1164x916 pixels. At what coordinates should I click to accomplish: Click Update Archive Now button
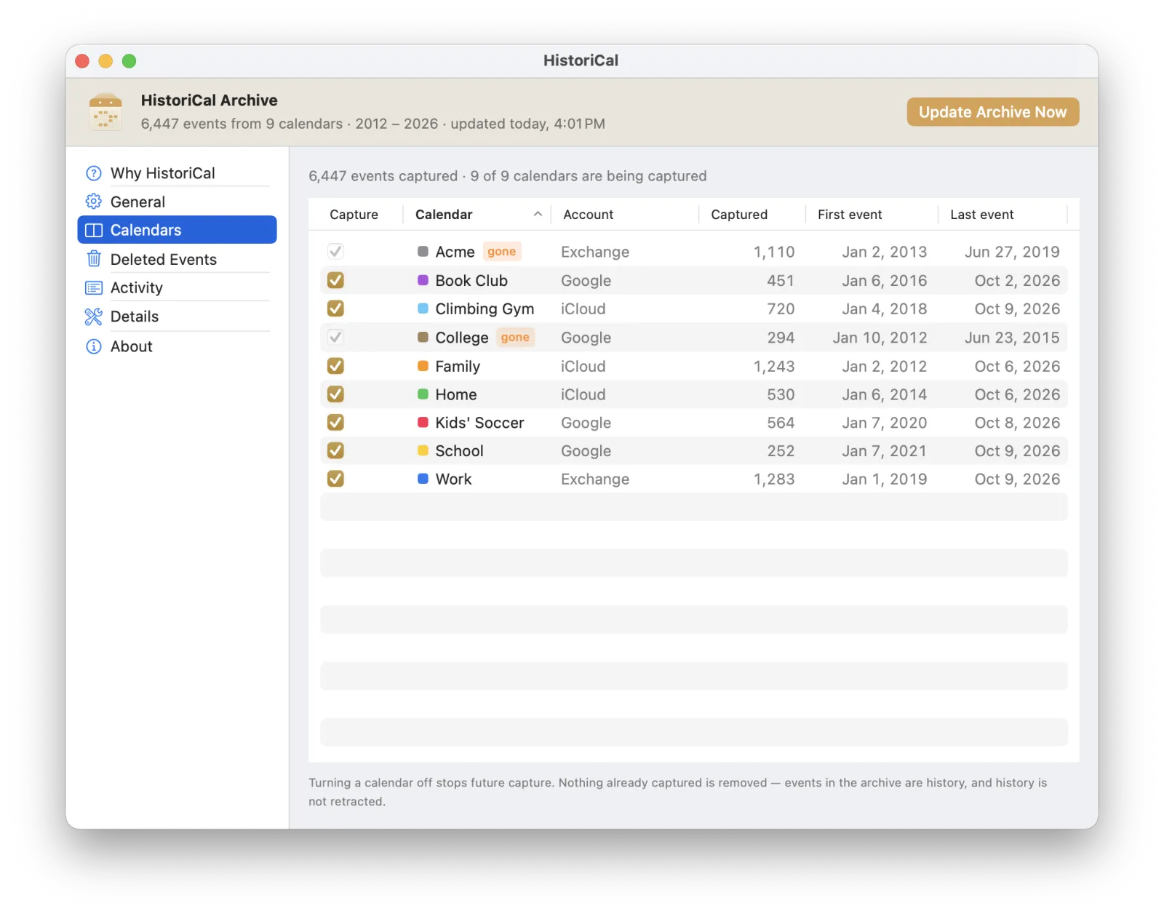pyautogui.click(x=992, y=112)
